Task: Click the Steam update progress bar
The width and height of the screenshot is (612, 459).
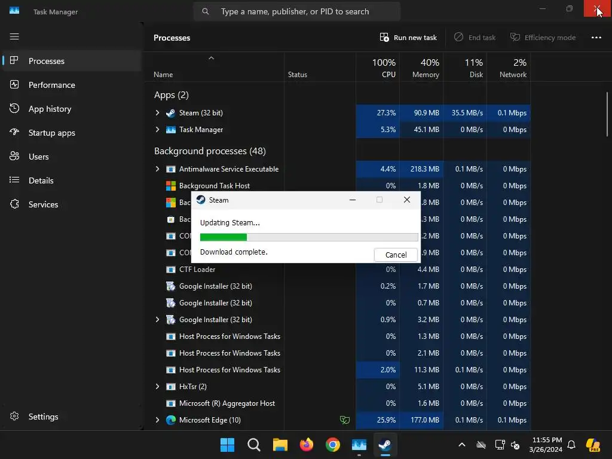Action: (309, 237)
